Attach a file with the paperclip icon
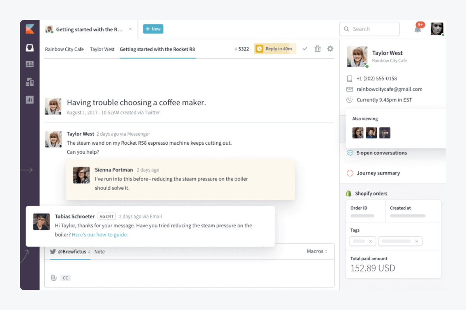Image resolution: width=466 pixels, height=310 pixels. pos(54,277)
